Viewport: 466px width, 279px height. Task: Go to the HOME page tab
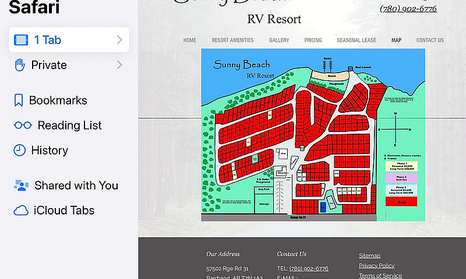[x=190, y=40]
